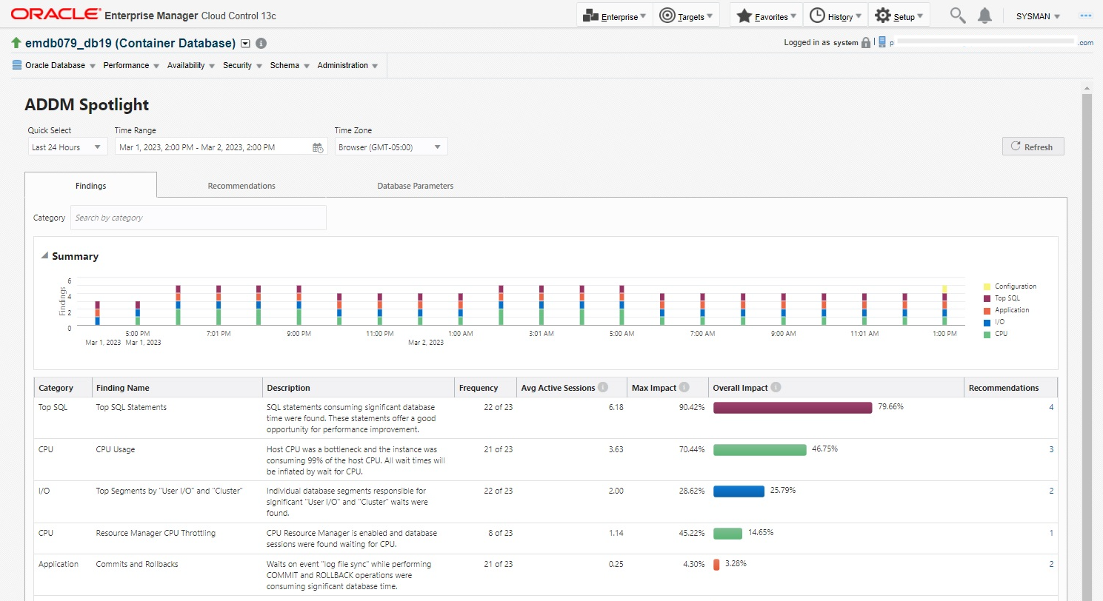Open the calendar picker in Time Range
This screenshot has height=601, width=1103.
(x=318, y=147)
